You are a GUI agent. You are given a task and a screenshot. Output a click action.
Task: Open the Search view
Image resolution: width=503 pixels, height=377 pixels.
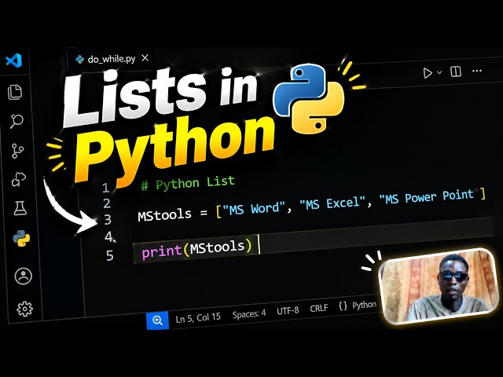17,121
